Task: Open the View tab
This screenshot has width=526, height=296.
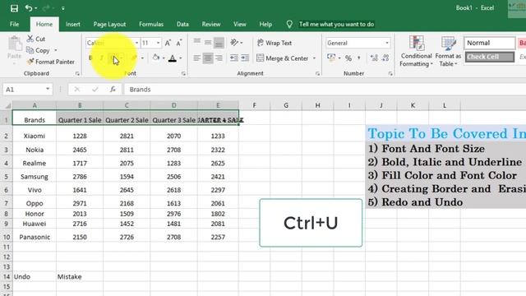Action: pos(239,24)
